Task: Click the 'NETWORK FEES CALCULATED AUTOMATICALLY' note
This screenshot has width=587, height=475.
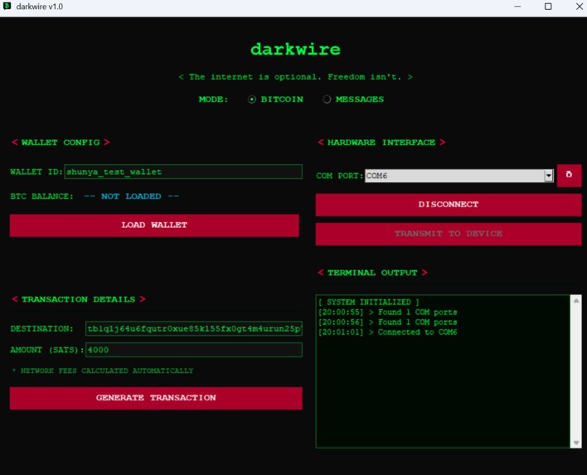Action: point(103,371)
